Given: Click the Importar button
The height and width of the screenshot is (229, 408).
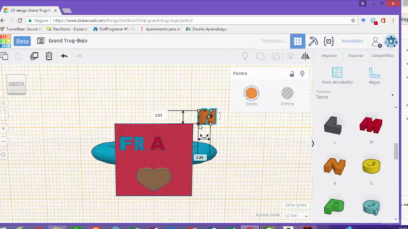Looking at the screenshot, I should pos(329,55).
